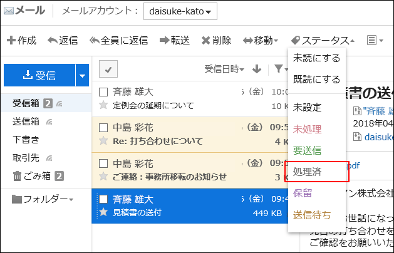This screenshot has height=253, width=394.
Task: Toggle the select-all checkmark button
Action: coord(108,70)
